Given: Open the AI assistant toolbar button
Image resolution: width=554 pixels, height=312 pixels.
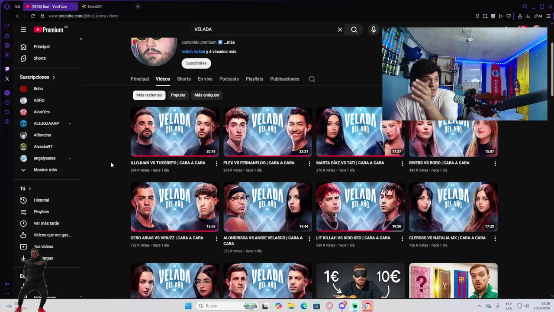Looking at the screenshot, I should (x=538, y=16).
